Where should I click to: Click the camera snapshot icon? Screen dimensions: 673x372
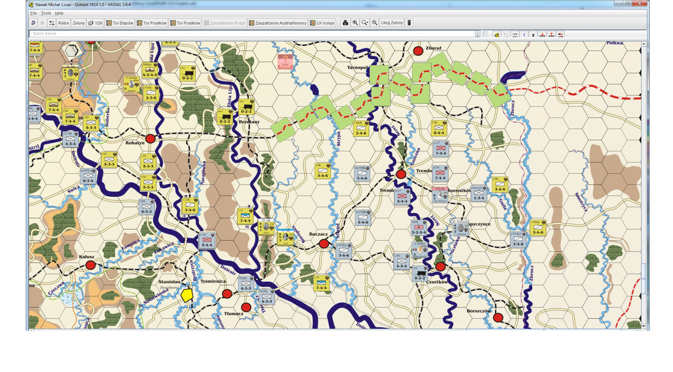point(345,23)
